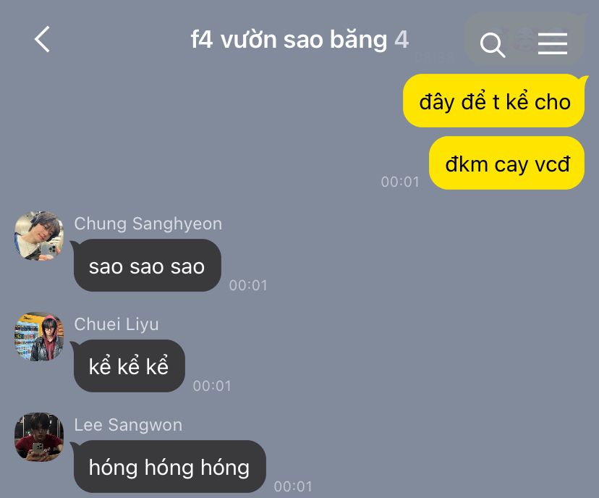Go back using the left arrow
The width and height of the screenshot is (599, 498).
click(x=43, y=39)
